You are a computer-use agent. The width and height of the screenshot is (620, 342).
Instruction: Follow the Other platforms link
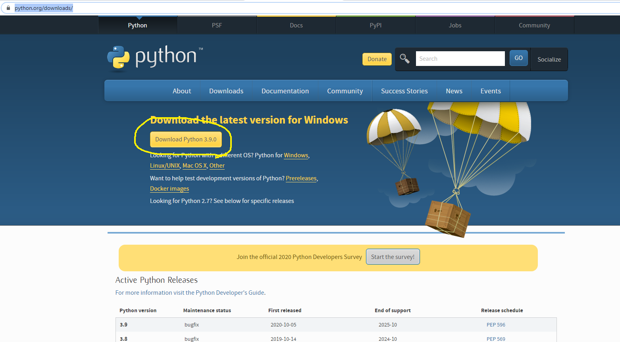217,166
